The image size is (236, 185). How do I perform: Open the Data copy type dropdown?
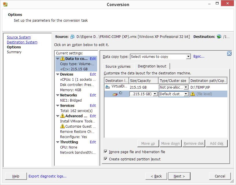[x=188, y=57]
